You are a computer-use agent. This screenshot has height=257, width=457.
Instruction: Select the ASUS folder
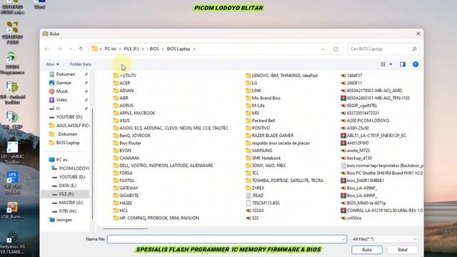tap(124, 121)
